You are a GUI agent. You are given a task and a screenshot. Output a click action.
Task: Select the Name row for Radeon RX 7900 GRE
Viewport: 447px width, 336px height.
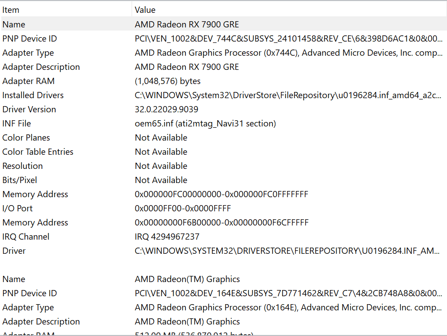pyautogui.click(x=186, y=24)
